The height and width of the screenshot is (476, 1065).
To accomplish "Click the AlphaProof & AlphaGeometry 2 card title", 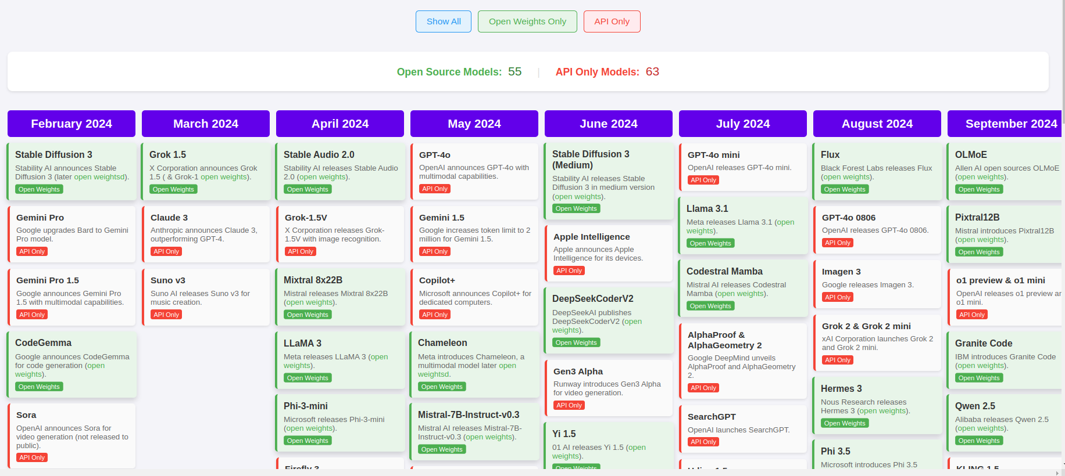I will pyautogui.click(x=725, y=340).
